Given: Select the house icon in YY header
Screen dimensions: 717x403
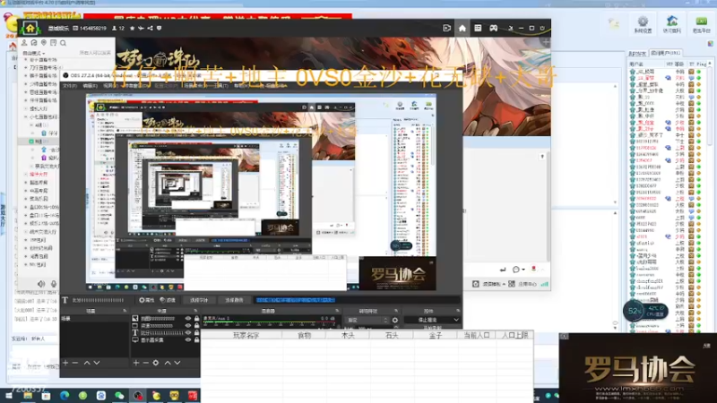Looking at the screenshot, I should coord(462,29).
